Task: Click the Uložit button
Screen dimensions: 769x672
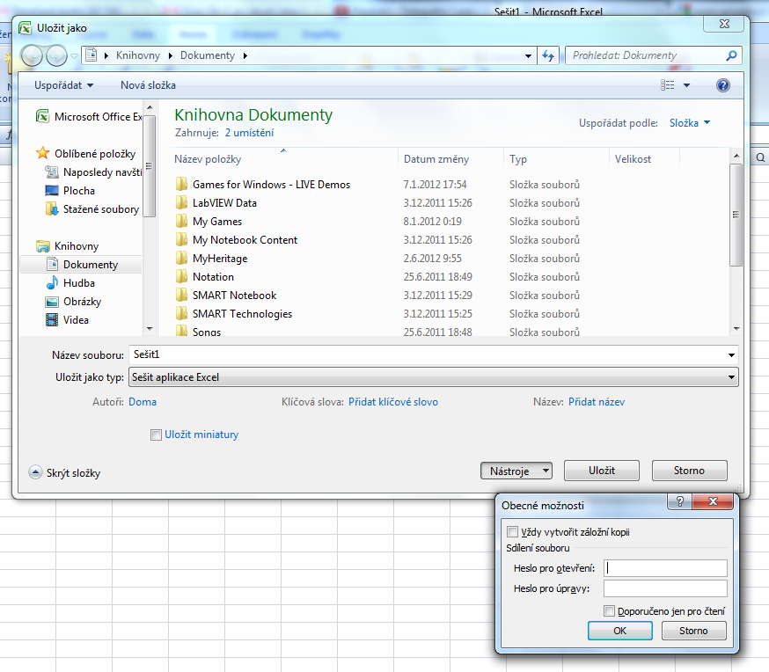Action: click(602, 471)
